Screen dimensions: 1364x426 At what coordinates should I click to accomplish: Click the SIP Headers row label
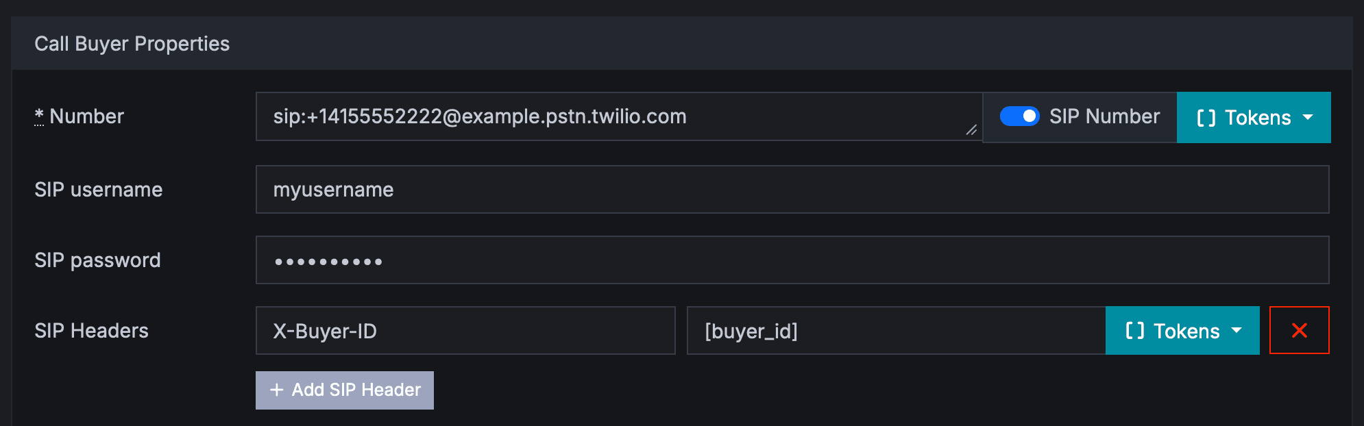click(91, 330)
